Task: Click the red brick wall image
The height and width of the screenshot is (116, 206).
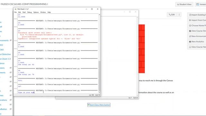Action: [142, 49]
